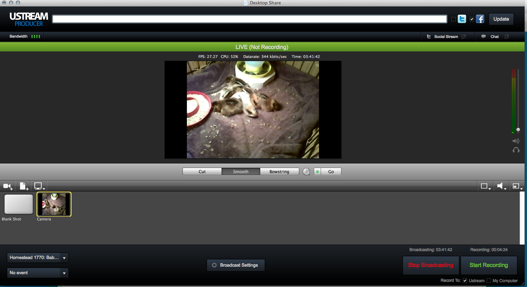Viewport: 527px width, 287px height.
Task: Click the Twitter share icon
Action: (462, 19)
